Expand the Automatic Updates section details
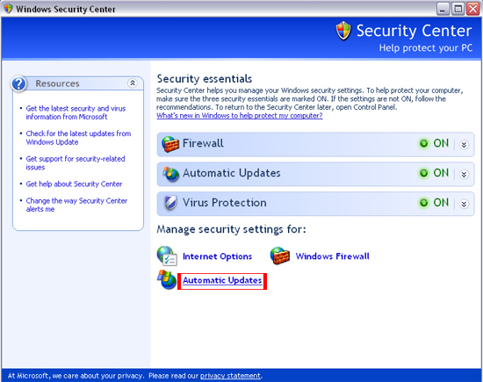Image resolution: width=483 pixels, height=382 pixels. [464, 175]
